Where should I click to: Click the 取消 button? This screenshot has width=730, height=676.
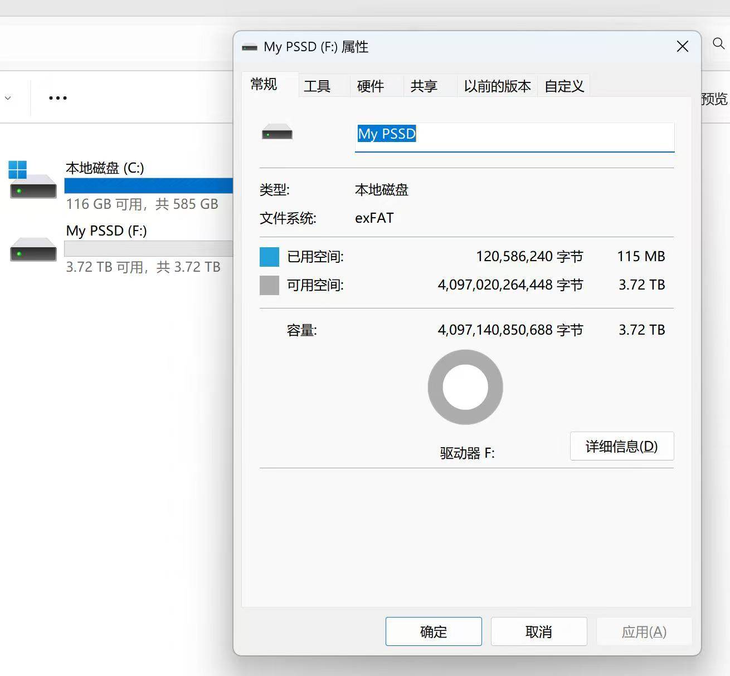538,631
